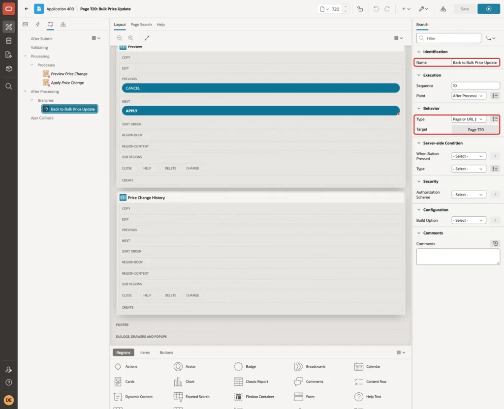Open the page selector dropdown
Screen dimensions: 504x409
[x=324, y=9]
